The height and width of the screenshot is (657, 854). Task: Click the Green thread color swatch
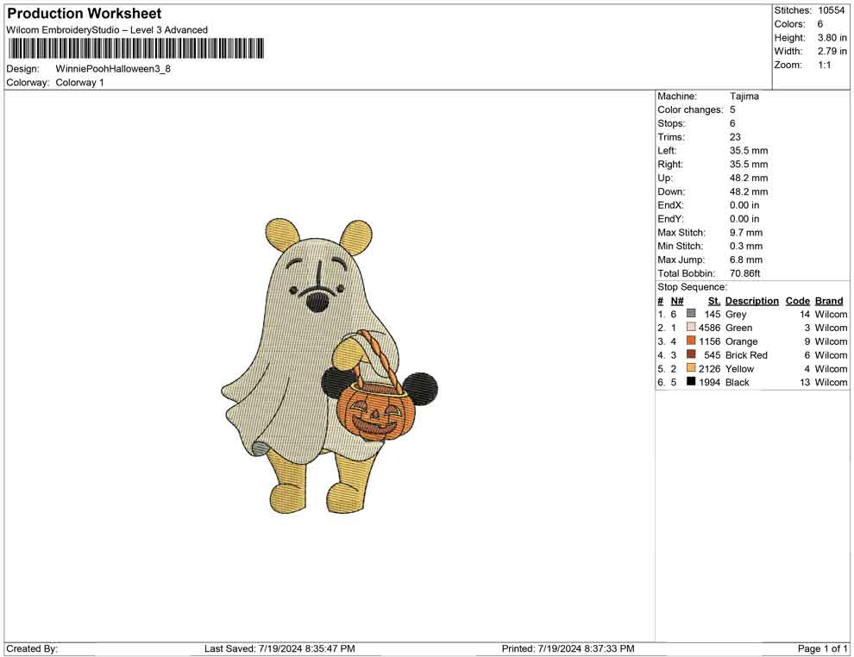coord(691,327)
